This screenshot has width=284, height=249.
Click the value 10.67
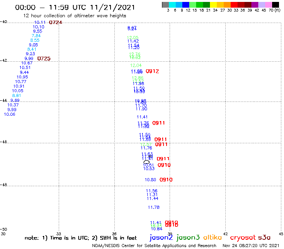pos(26,63)
